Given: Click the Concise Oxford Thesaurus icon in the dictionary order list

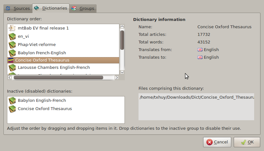Looking at the screenshot, I should tap(11, 60).
